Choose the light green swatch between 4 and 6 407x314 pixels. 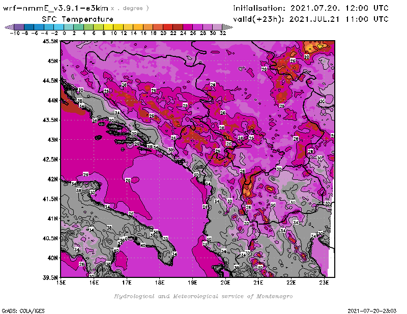(x=89, y=27)
